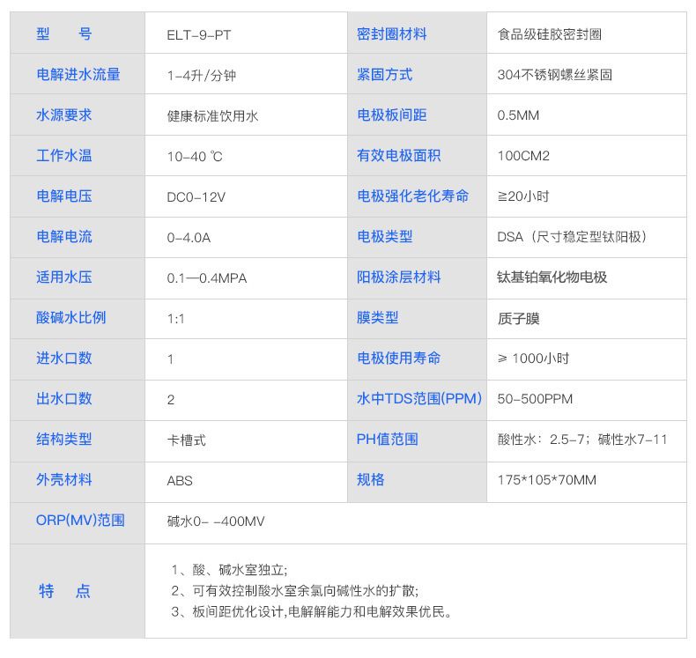Click the 电解电流 label cell

(x=63, y=237)
